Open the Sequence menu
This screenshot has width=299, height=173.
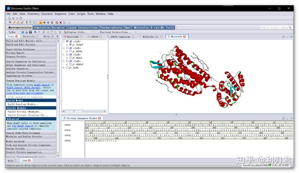[60, 14]
